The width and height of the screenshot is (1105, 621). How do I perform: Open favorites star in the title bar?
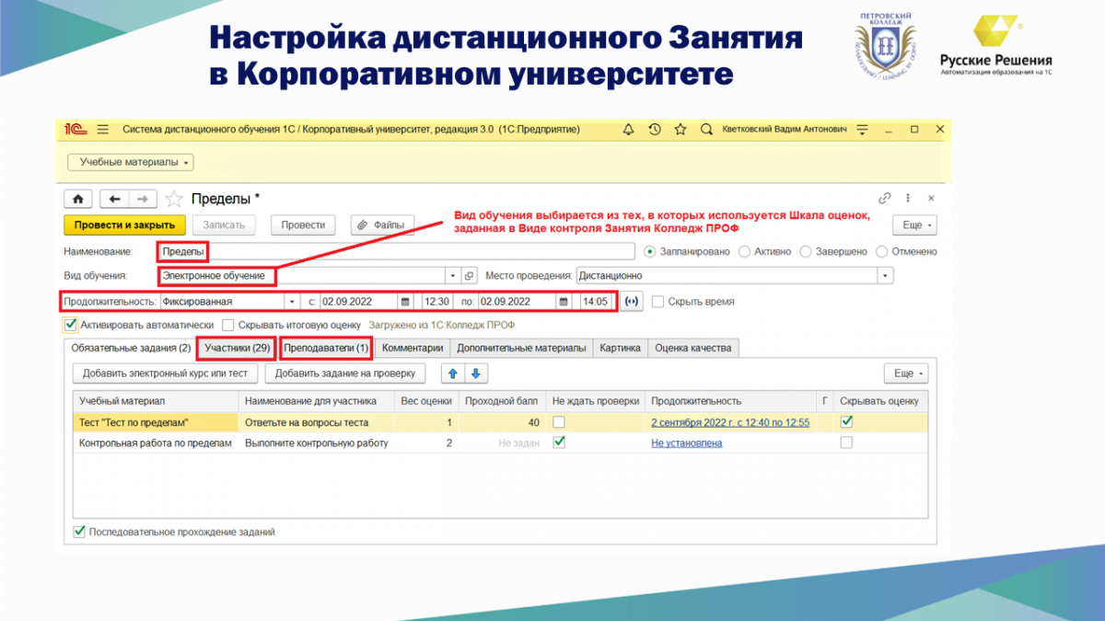point(680,130)
